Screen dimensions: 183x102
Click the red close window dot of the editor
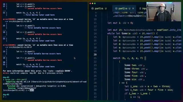pyautogui.click(x=90, y=3)
